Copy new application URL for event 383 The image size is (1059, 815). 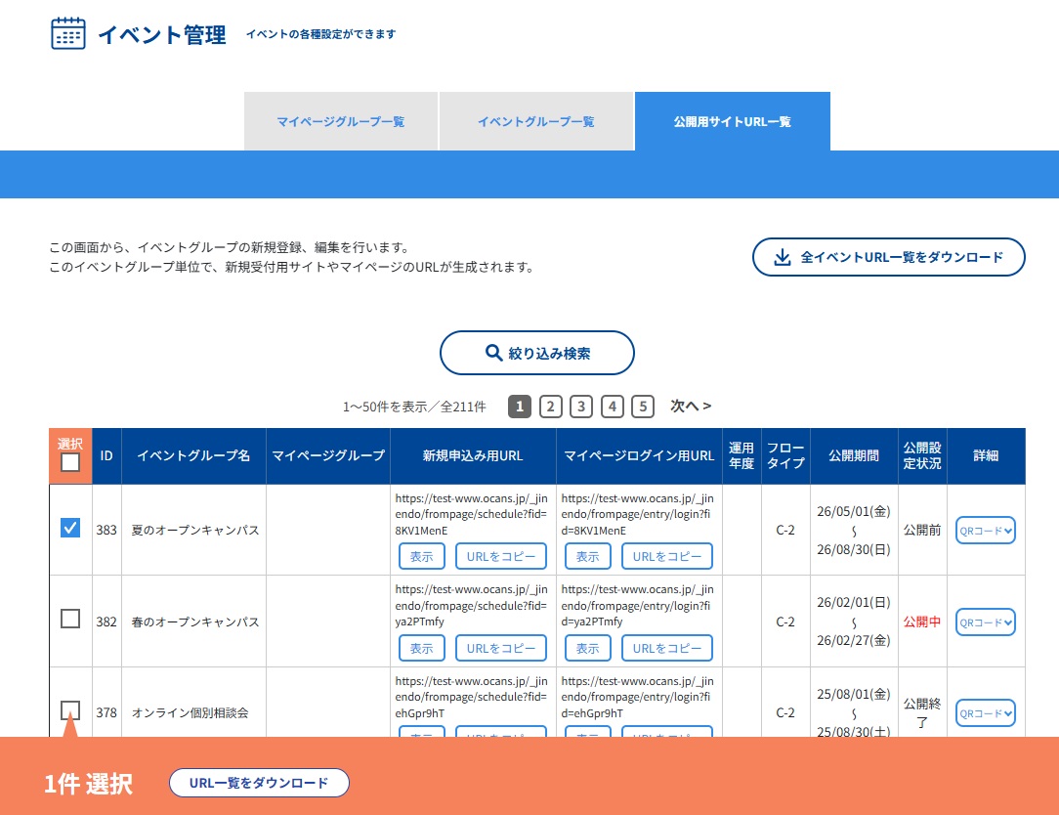[501, 557]
